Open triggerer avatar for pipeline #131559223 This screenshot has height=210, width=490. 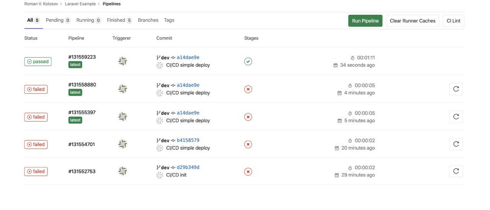122,61
